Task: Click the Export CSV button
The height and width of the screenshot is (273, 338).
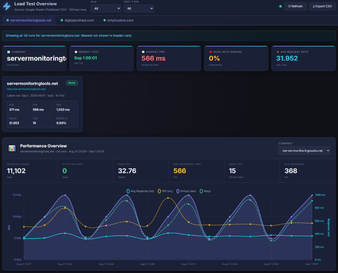Action: tap(322, 6)
